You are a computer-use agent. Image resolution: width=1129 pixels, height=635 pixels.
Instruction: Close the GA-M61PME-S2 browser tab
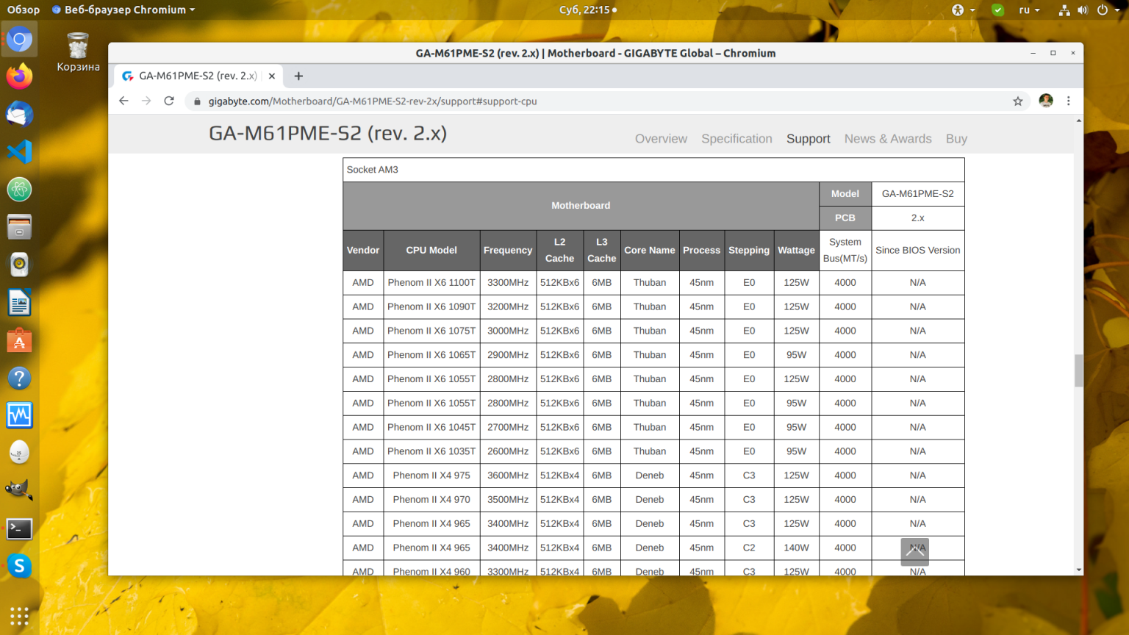(271, 76)
